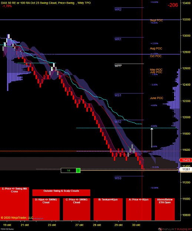Click the order box showing 14
This screenshot has width=192, height=231.
point(69,171)
